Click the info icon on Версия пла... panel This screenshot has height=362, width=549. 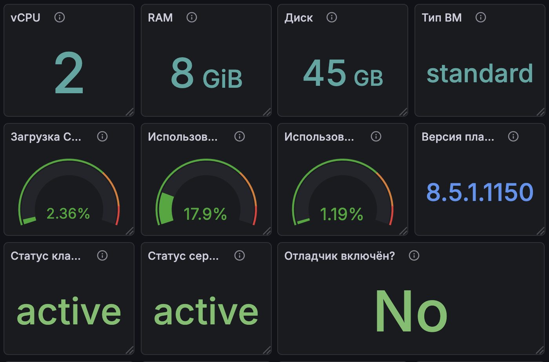(513, 136)
